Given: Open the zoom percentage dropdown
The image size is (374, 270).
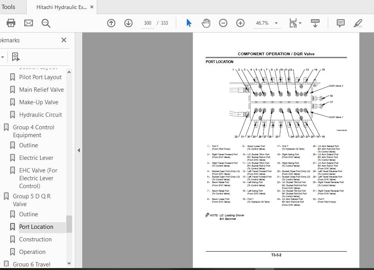Looking at the screenshot, I should (x=276, y=23).
